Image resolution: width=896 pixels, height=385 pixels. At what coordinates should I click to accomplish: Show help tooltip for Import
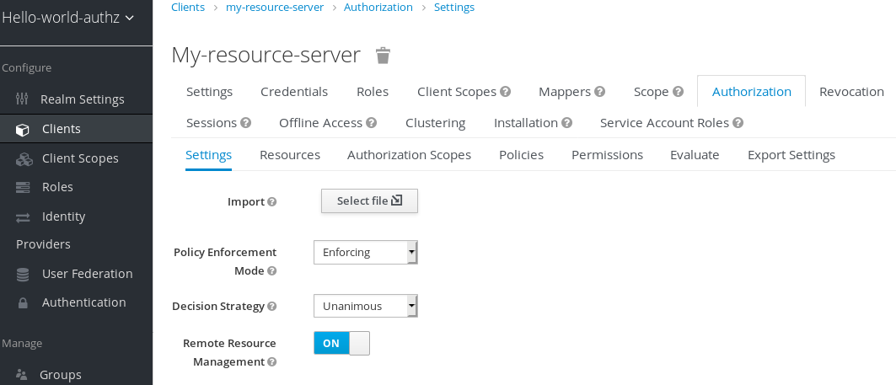[x=272, y=201]
